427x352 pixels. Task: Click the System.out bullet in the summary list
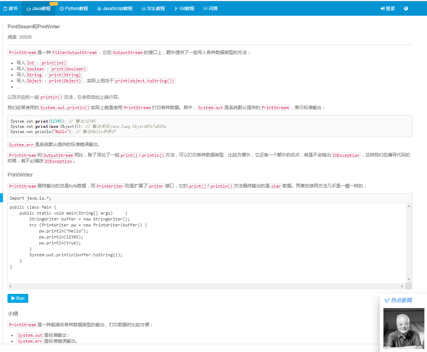tap(30, 335)
